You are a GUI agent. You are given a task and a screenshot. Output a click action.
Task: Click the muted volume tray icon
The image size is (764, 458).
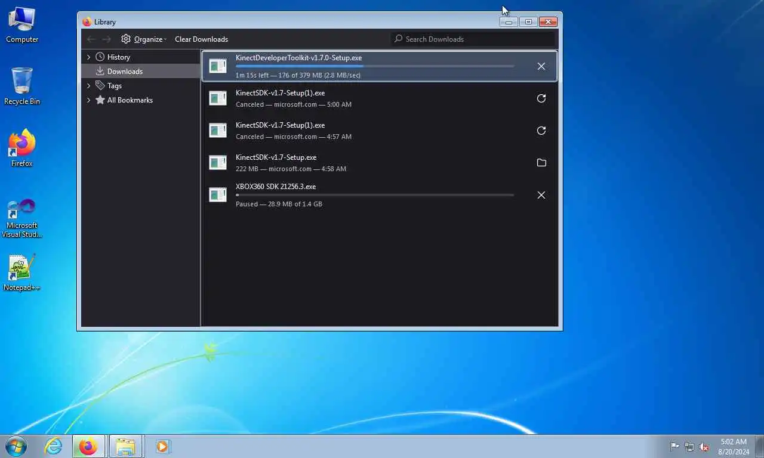click(x=704, y=446)
